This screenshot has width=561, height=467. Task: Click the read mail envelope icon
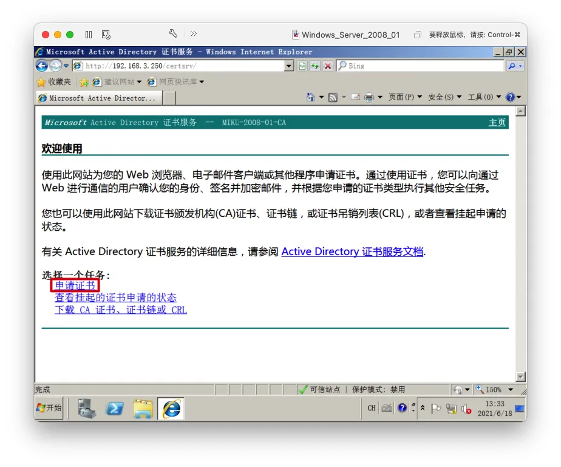(x=355, y=97)
